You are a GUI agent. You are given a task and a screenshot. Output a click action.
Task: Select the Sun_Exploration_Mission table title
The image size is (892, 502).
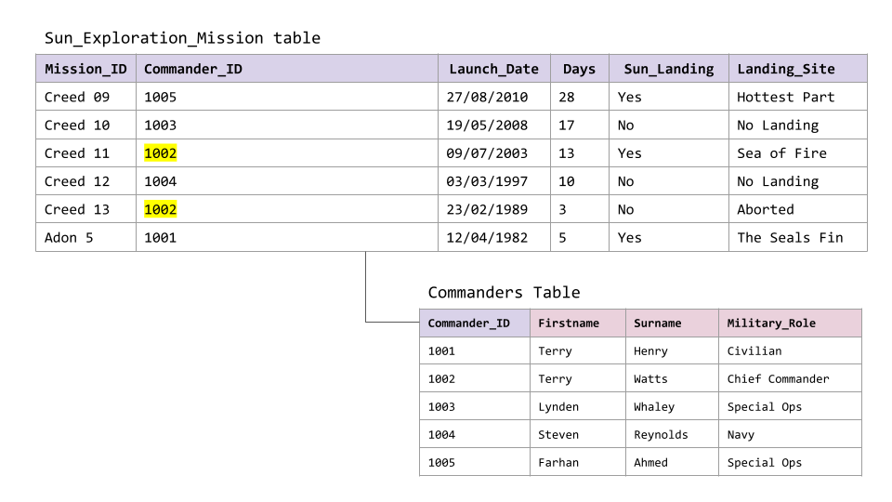pyautogui.click(x=183, y=38)
